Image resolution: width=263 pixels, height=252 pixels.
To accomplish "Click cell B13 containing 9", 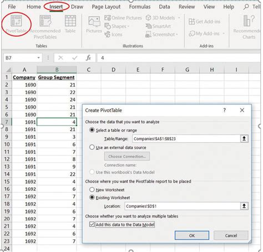I will [57, 167].
